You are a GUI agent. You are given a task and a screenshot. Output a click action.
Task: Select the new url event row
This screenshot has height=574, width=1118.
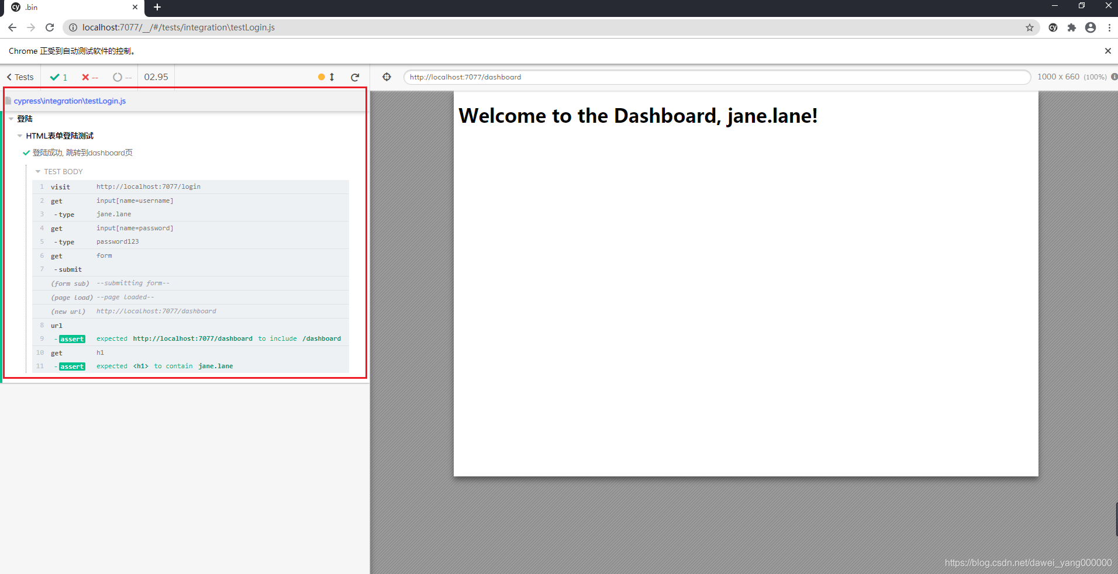[191, 312]
